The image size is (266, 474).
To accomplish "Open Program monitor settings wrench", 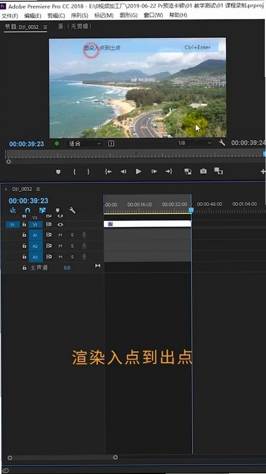I will coord(222,143).
